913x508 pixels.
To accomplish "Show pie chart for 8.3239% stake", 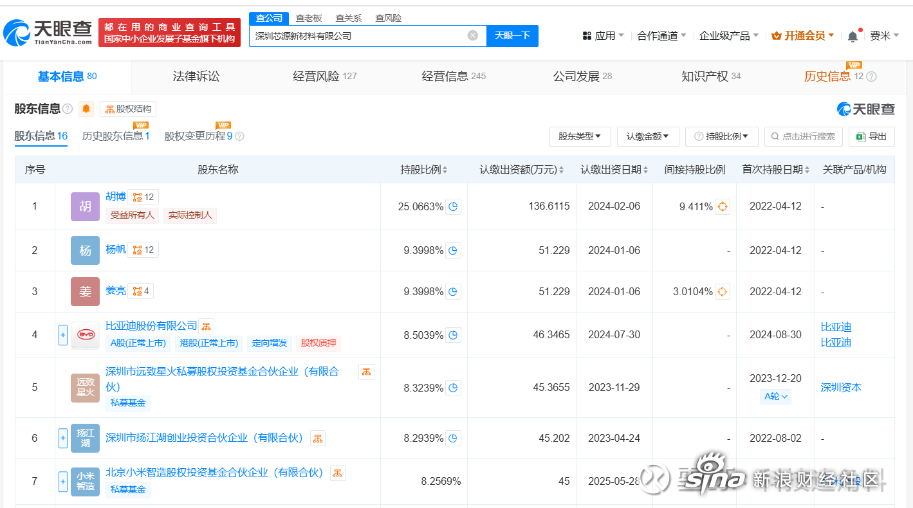I will pyautogui.click(x=453, y=388).
